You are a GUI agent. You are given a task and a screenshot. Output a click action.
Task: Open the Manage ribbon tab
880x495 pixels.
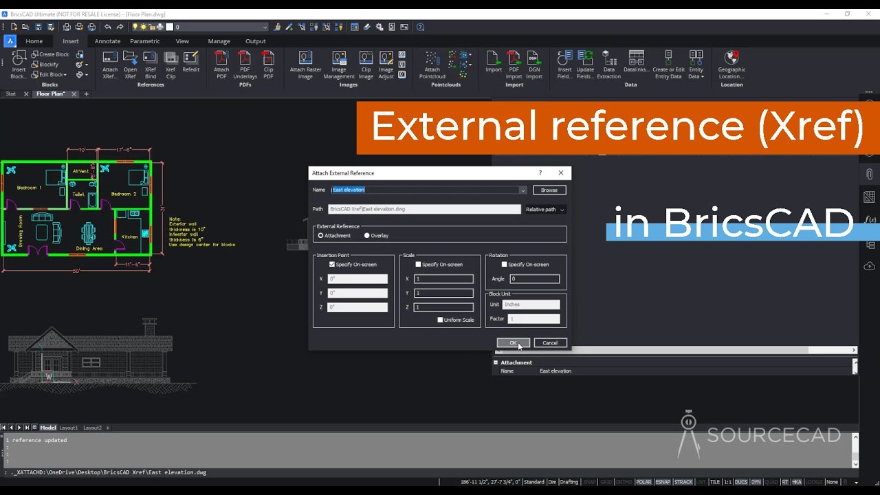[219, 41]
